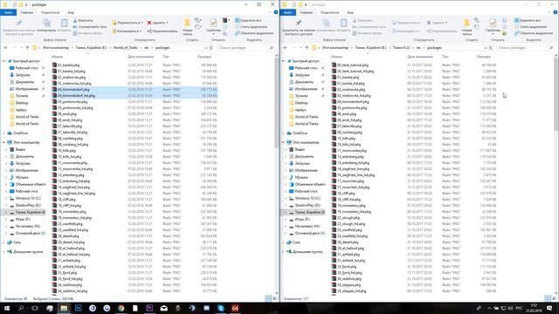The height and width of the screenshot is (314, 559).
Task: Go up one folder in left window
Action: (x=27, y=47)
